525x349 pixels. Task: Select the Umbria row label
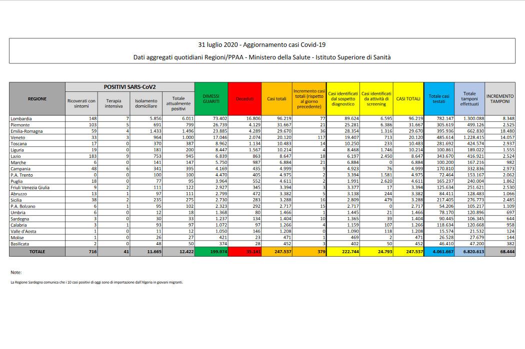coord(17,213)
